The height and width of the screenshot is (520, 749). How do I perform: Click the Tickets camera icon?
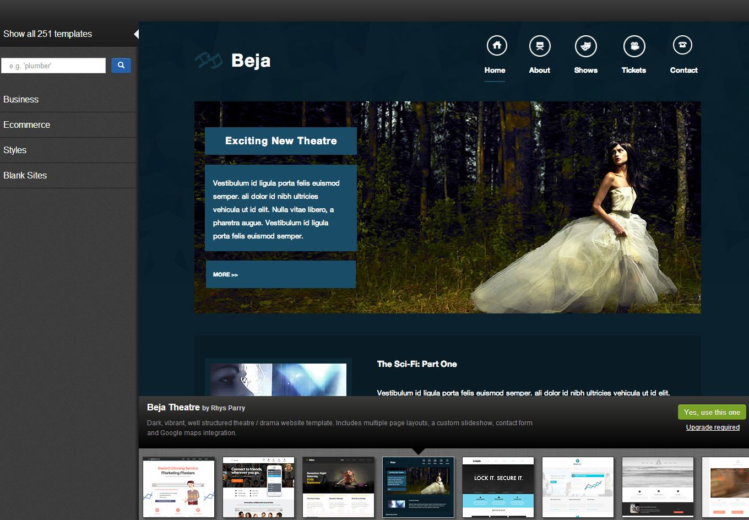634,46
